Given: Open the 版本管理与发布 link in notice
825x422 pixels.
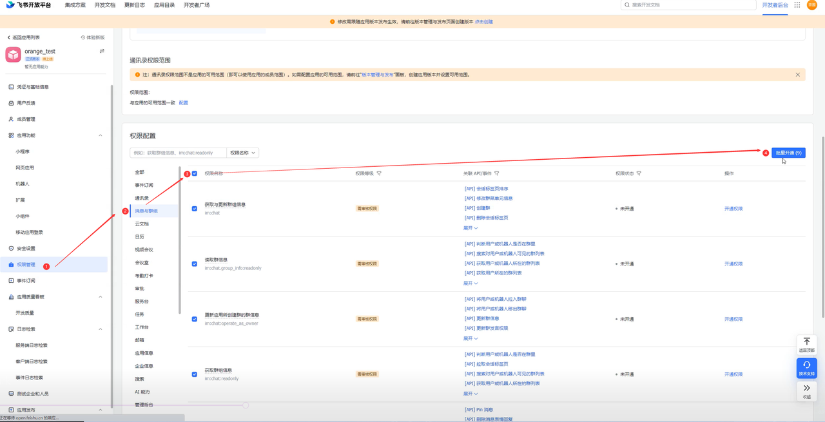Looking at the screenshot, I should tap(378, 75).
